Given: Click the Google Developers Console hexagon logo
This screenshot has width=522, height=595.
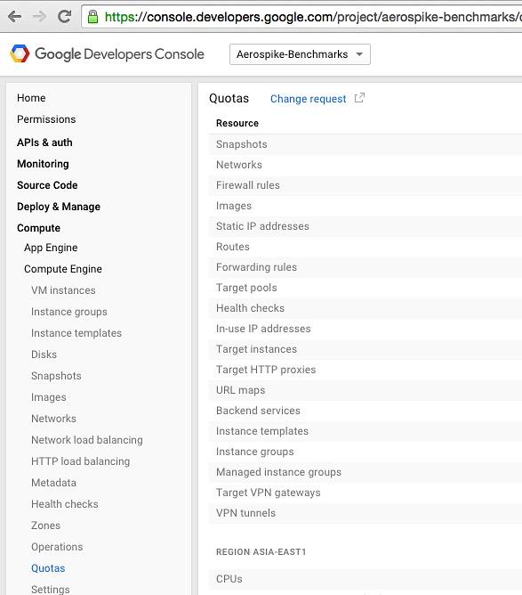Looking at the screenshot, I should pyautogui.click(x=20, y=53).
